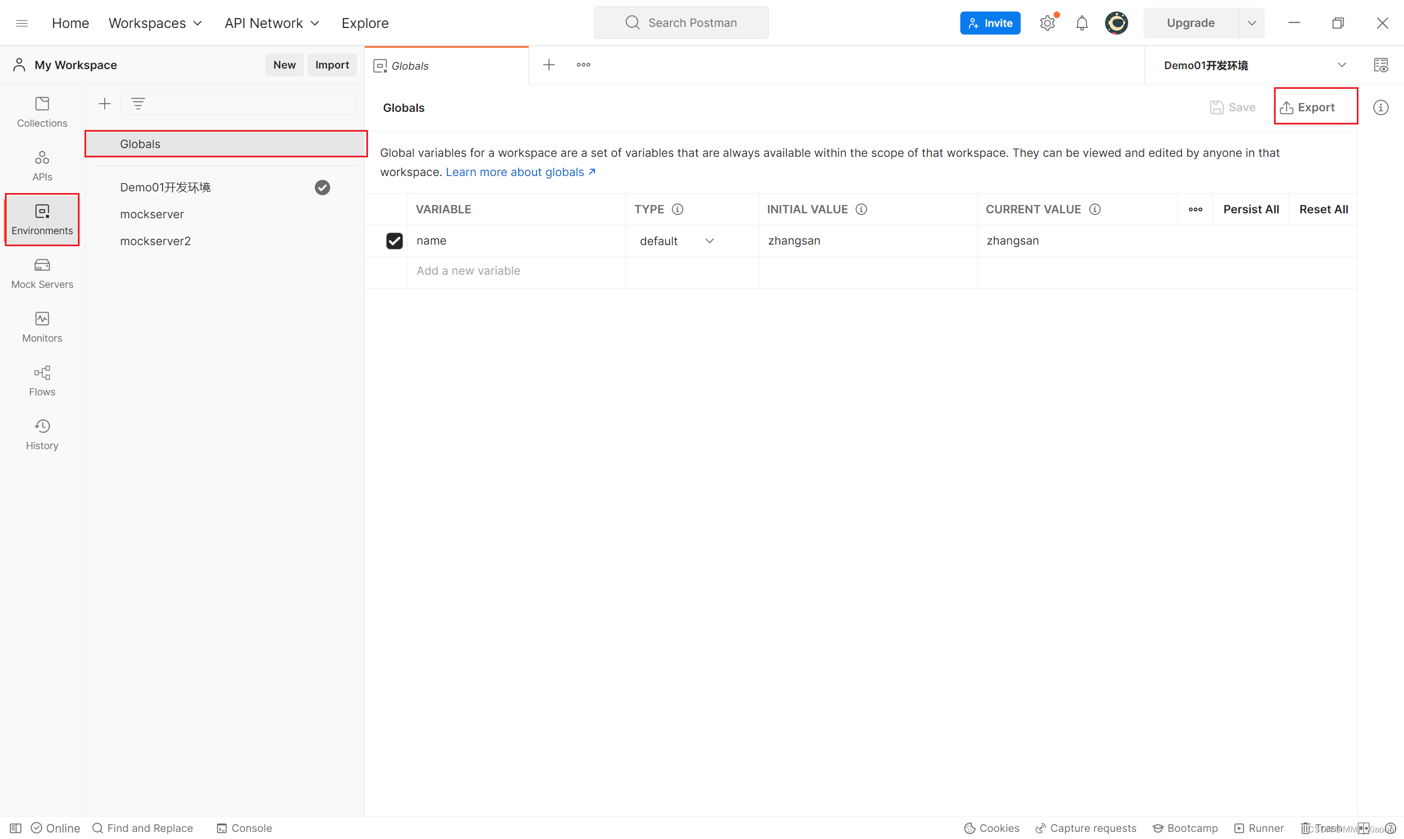Click the Environments panel icon

pyautogui.click(x=42, y=219)
